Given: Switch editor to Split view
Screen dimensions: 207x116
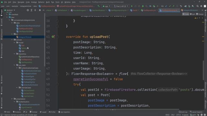Looking at the screenshot, I should click(x=192, y=14).
